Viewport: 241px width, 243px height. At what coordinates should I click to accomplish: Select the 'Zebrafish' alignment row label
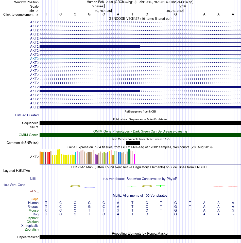[x=32, y=230]
